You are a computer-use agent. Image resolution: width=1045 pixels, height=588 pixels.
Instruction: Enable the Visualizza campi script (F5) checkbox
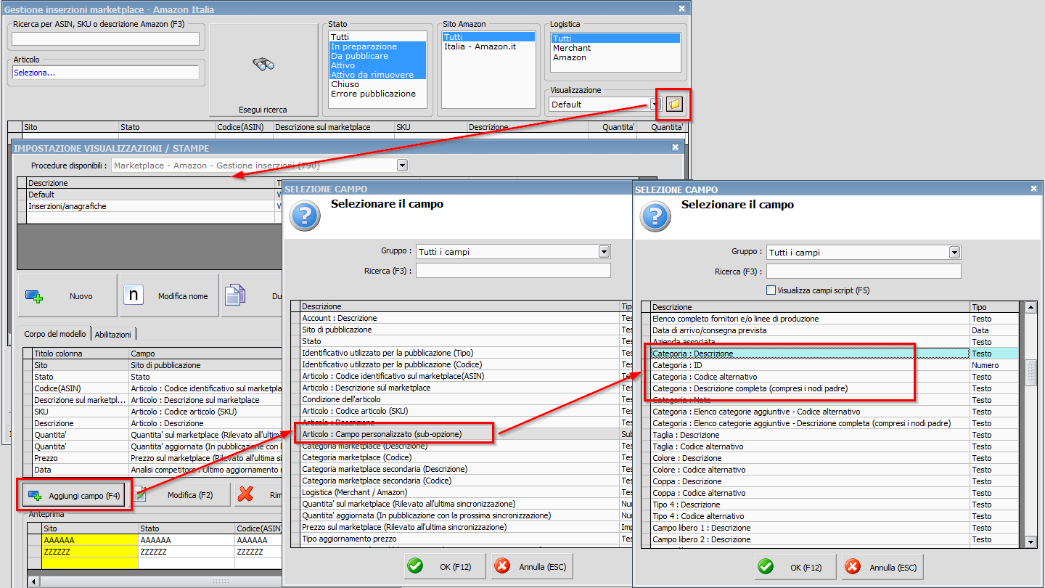(x=771, y=290)
